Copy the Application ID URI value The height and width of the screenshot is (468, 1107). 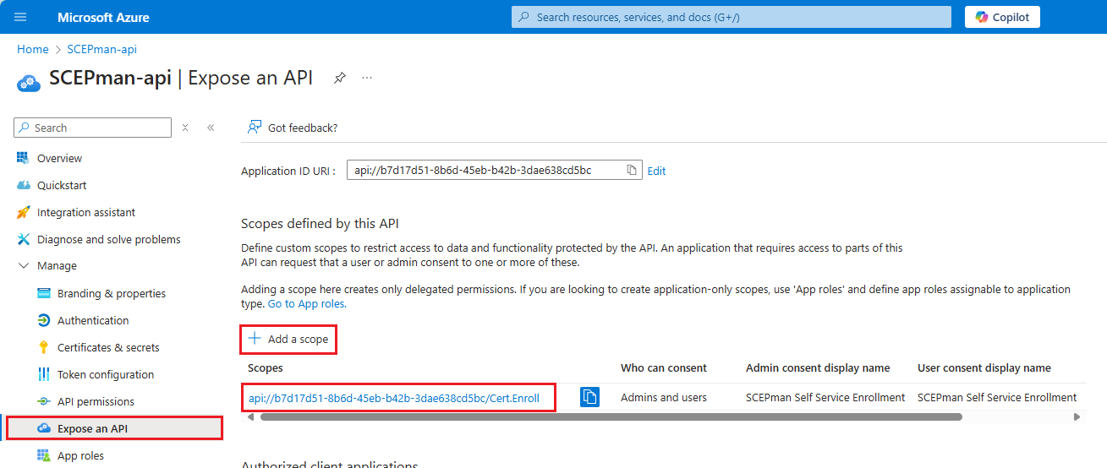pyautogui.click(x=631, y=170)
